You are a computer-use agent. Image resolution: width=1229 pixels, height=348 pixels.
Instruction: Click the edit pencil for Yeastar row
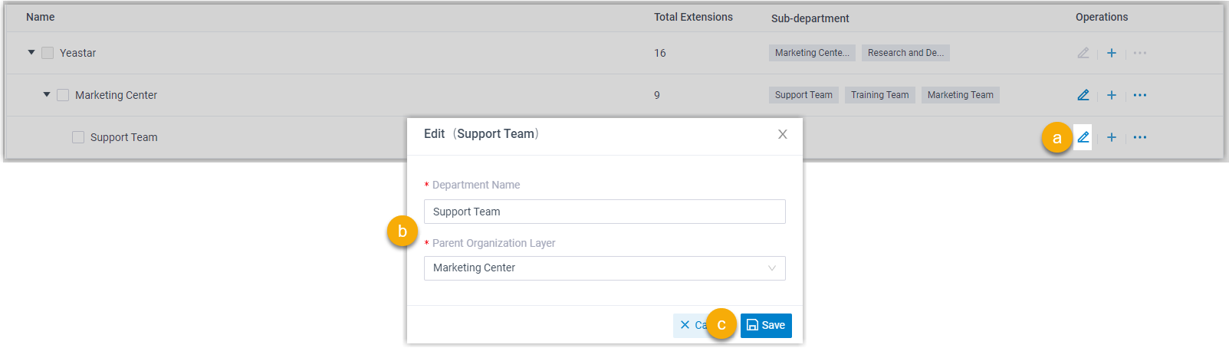coord(1083,53)
